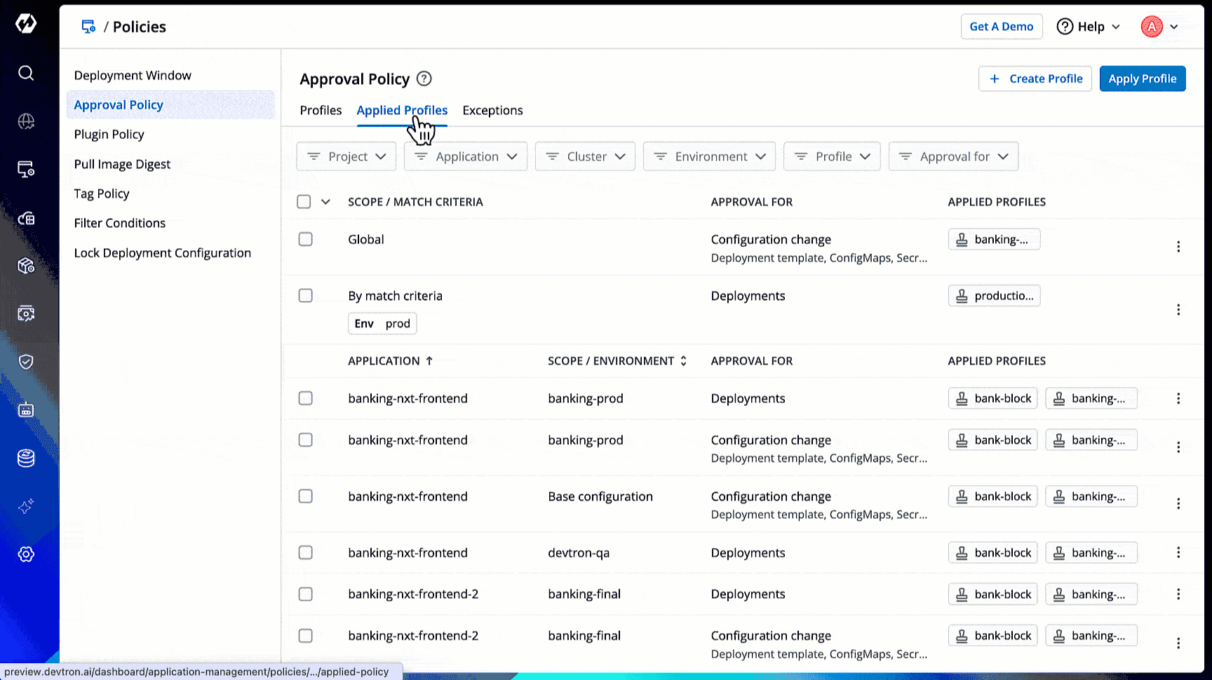Click the gear settings icon in sidebar
The width and height of the screenshot is (1212, 680).
click(26, 555)
